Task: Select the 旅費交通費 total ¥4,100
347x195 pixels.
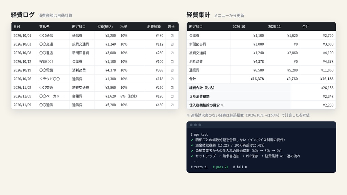Action: (318, 53)
